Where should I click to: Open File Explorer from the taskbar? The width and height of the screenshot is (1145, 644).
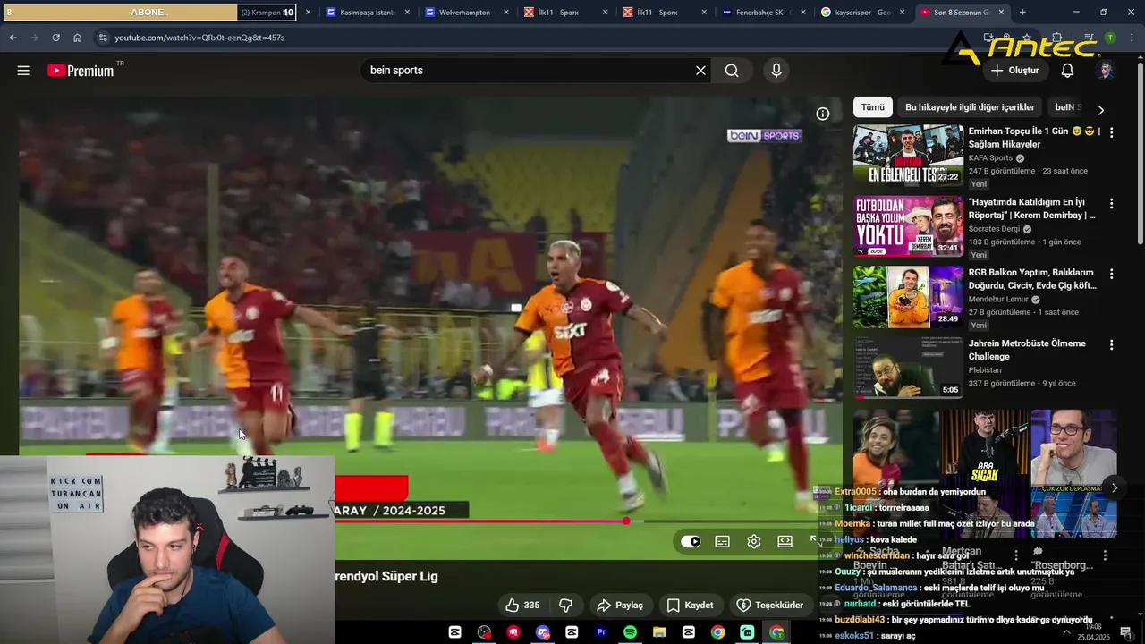[659, 632]
